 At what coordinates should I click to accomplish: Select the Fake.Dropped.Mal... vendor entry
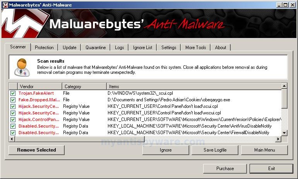point(39,100)
